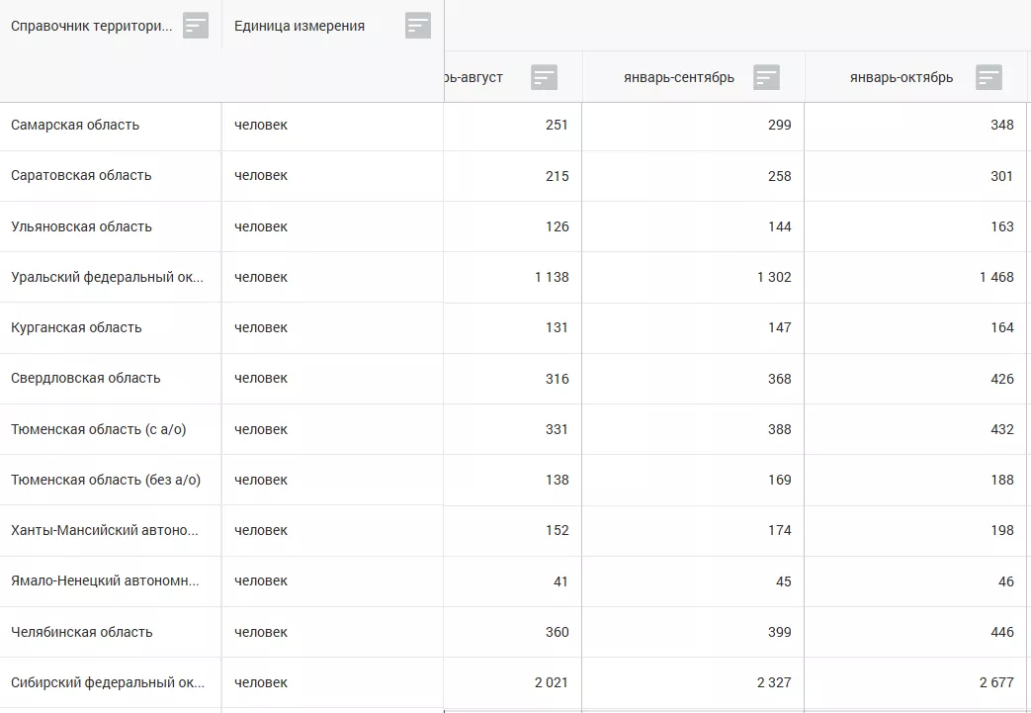Viewport: 1031px width, 713px height.
Task: Click value 2 677 for Сибирский округ
Action: click(996, 682)
